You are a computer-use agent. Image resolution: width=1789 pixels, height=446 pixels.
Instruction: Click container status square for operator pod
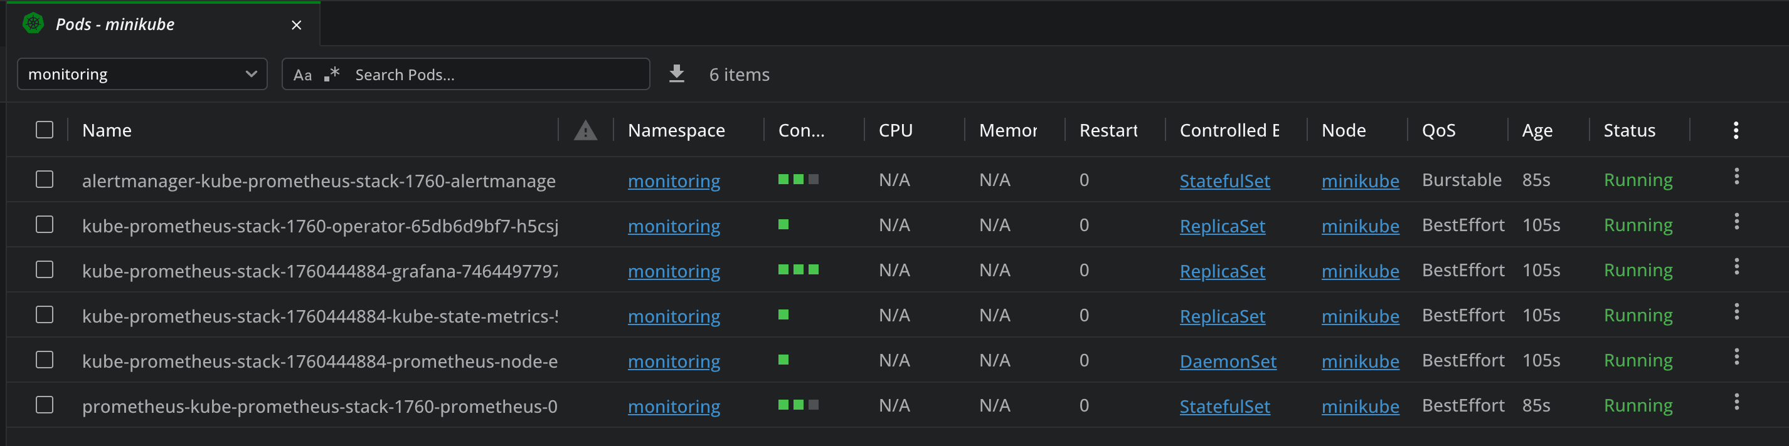pos(783,224)
